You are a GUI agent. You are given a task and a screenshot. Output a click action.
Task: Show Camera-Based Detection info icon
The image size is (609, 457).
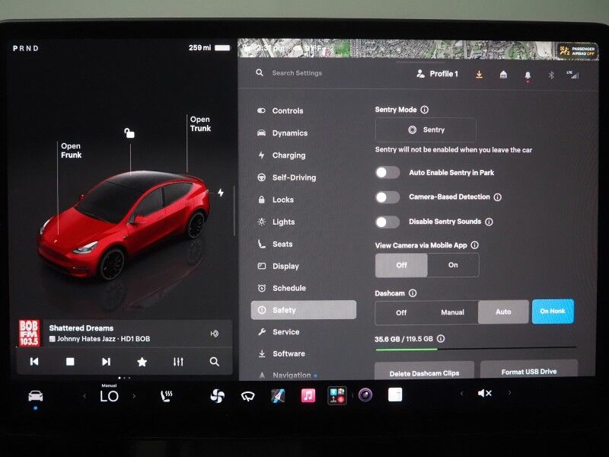coord(498,197)
